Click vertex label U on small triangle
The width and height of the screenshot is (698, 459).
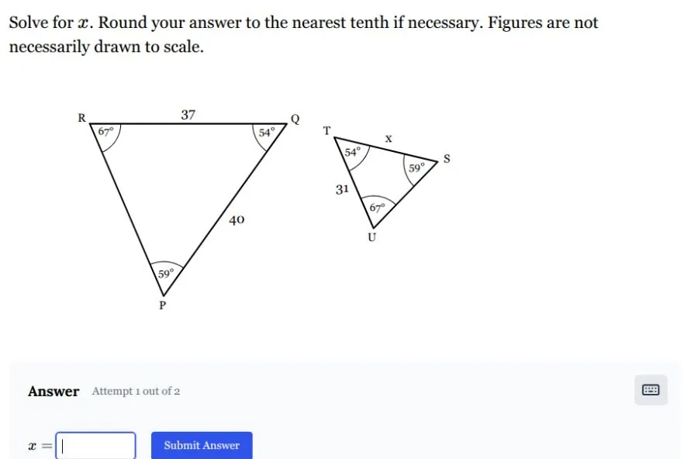click(371, 237)
